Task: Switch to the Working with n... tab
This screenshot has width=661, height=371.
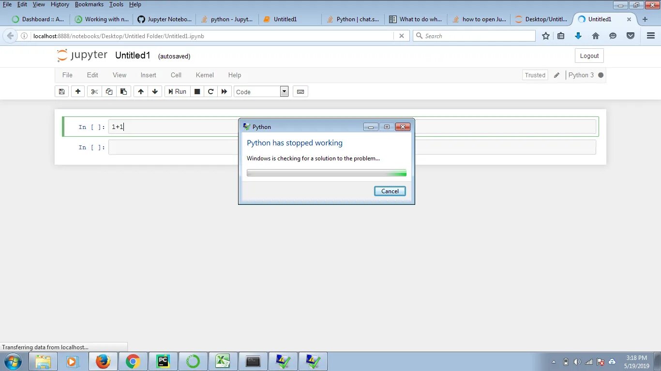Action: (101, 19)
